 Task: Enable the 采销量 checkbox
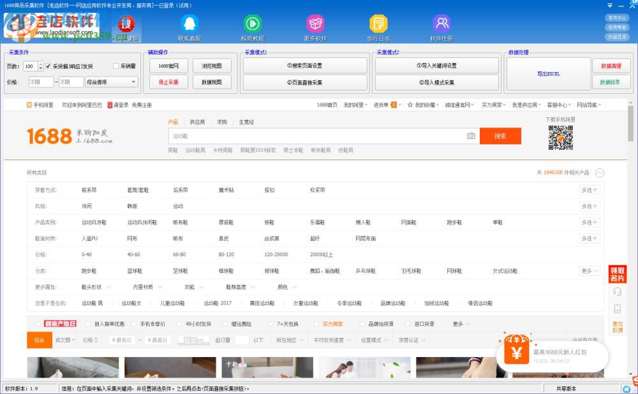click(114, 65)
